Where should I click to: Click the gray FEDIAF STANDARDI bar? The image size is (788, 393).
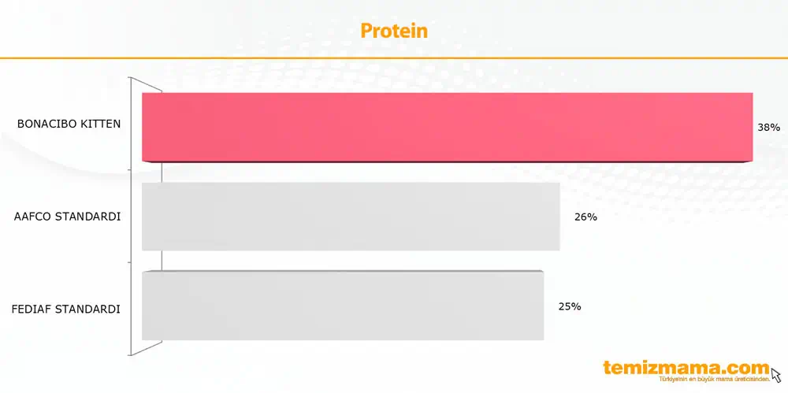click(x=343, y=306)
